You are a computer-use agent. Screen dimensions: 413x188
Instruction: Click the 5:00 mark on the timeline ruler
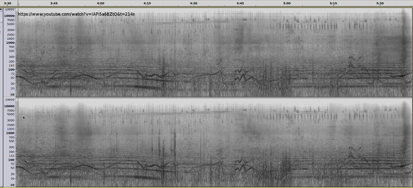click(x=287, y=3)
